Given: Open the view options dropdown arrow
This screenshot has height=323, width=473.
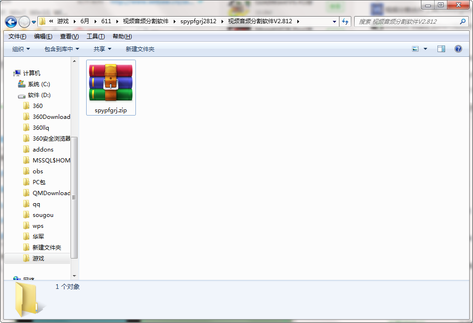Looking at the screenshot, I should click(x=425, y=49).
